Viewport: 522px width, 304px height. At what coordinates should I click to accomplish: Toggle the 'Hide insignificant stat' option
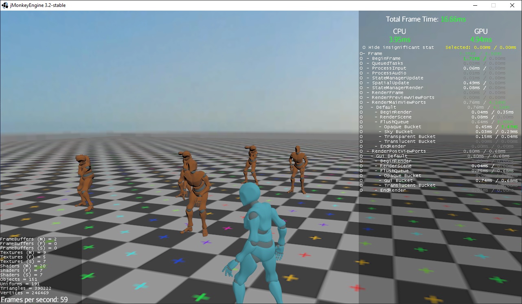point(398,47)
